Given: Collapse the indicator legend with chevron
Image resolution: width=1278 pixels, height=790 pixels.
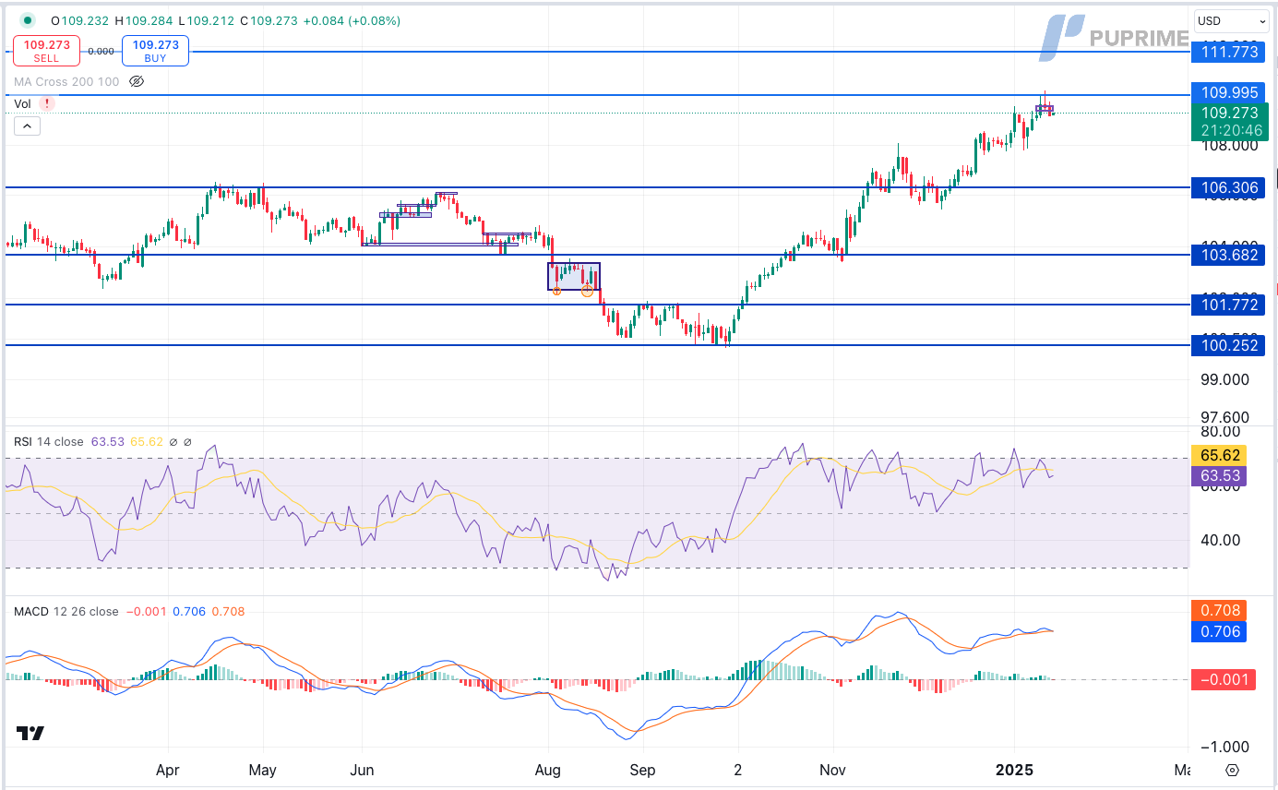Looking at the screenshot, I should tap(26, 126).
